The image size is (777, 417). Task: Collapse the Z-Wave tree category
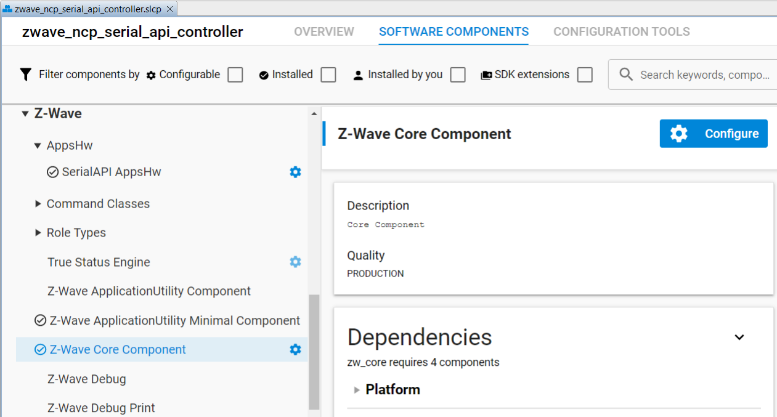click(x=25, y=114)
